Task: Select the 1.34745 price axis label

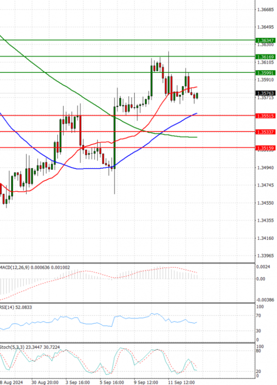Action: (x=265, y=185)
